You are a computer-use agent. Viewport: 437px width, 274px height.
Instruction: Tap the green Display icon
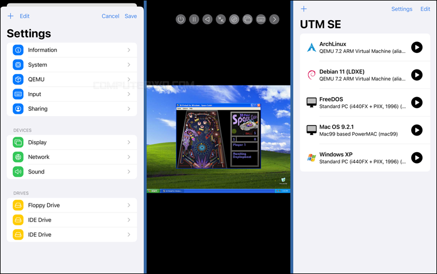[18, 142]
